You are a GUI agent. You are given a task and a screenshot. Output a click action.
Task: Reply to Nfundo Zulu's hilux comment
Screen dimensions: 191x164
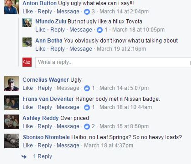click(58, 30)
